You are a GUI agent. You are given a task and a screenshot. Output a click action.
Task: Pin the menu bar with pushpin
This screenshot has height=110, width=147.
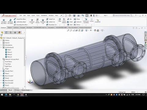pos(61,16)
